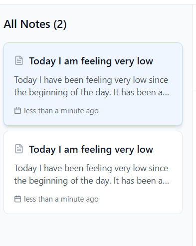Click the truncation ellipsis in the bottom note
196x246 pixels.
[166, 183]
